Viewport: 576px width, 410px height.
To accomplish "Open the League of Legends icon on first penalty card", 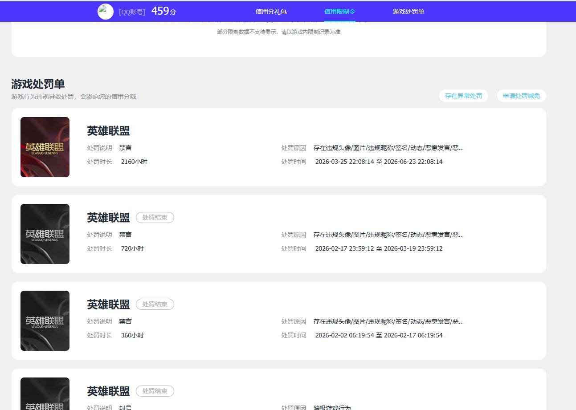I will pos(45,147).
